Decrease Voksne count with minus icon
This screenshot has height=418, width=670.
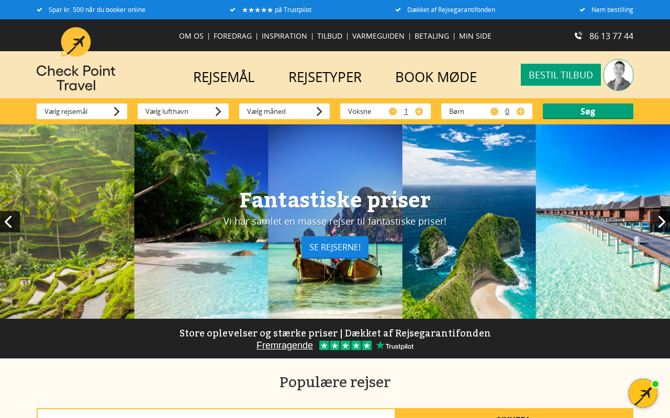[x=393, y=111]
